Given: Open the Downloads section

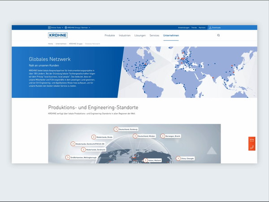Looking at the screenshot, I should [215, 27].
